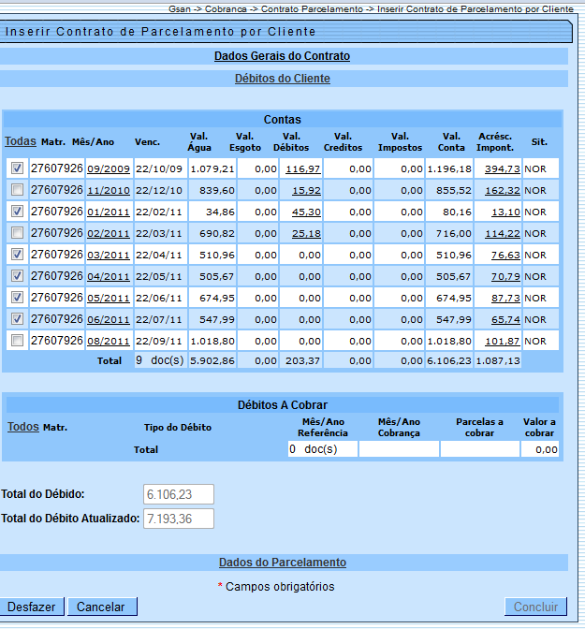Open the 03/2011 bill reference link
Image resolution: width=585 pixels, height=629 pixels.
click(108, 256)
